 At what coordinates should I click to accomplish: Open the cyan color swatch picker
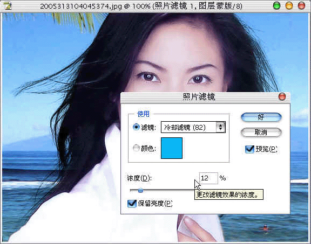[x=172, y=148]
